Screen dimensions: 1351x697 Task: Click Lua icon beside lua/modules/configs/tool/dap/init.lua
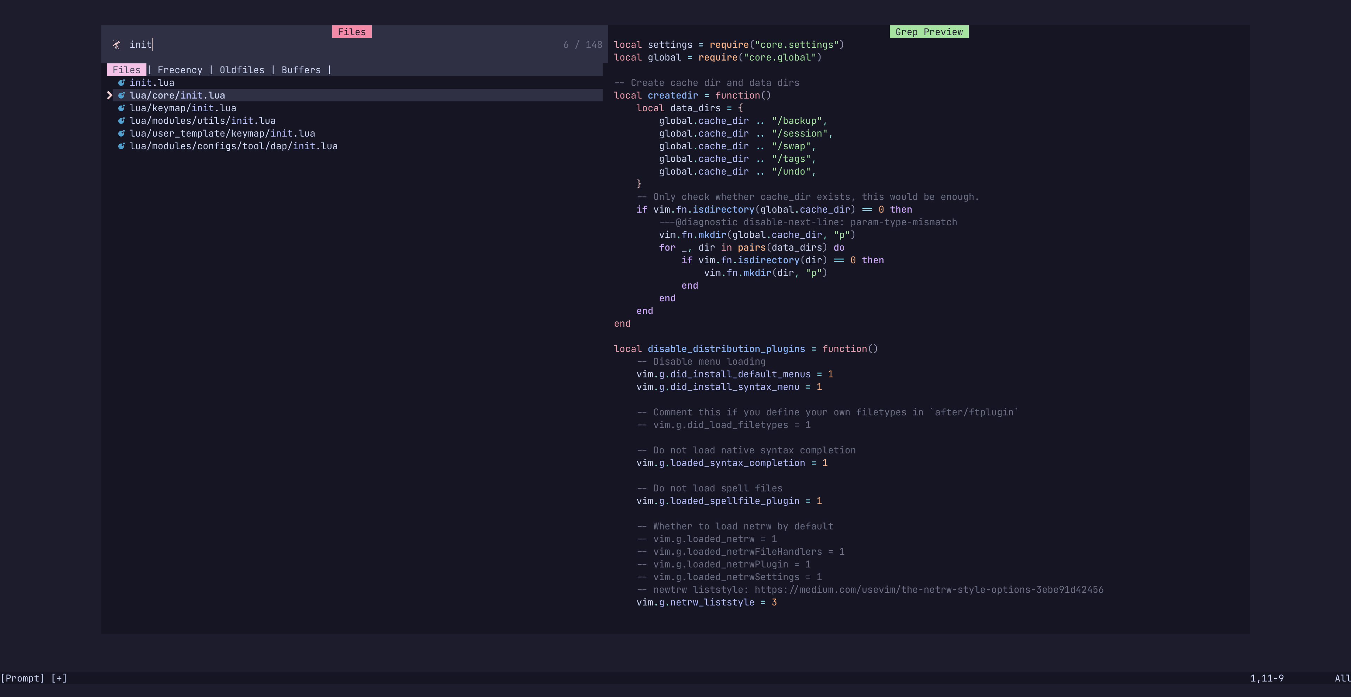121,146
